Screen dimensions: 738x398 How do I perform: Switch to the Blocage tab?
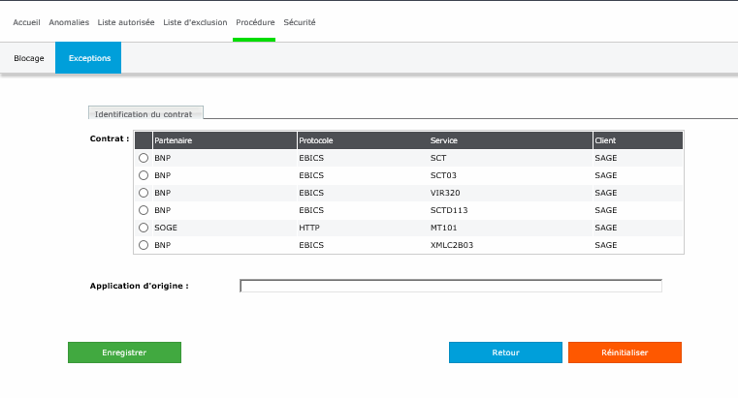(29, 58)
